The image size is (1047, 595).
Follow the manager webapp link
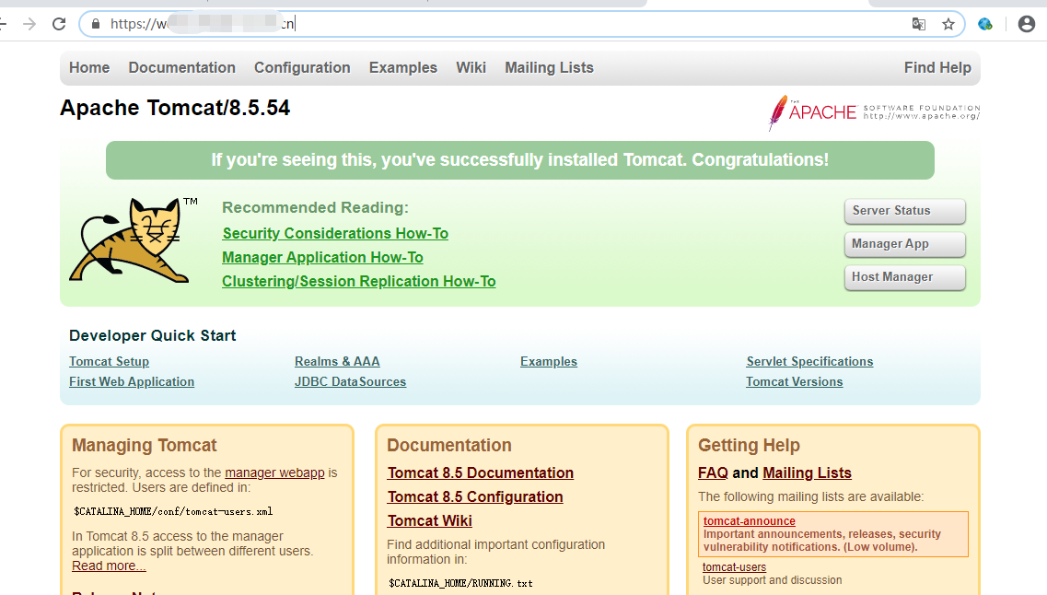coord(274,472)
